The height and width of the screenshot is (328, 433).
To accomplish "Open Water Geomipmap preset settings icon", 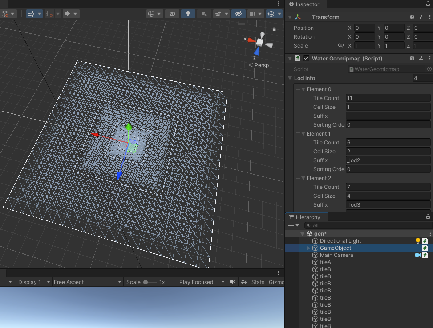I will 421,58.
